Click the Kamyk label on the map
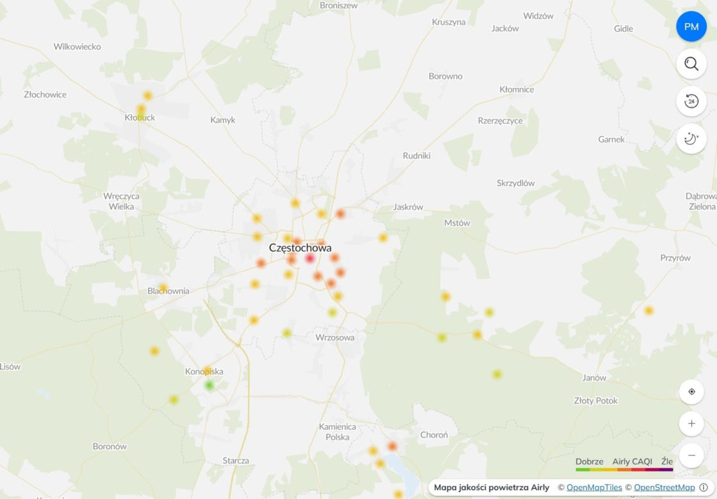 click(223, 120)
